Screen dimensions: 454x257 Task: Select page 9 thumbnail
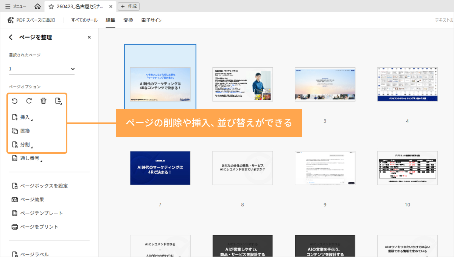325,168
